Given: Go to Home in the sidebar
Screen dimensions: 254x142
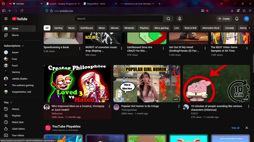Looking at the screenshot, I should (x=19, y=29).
